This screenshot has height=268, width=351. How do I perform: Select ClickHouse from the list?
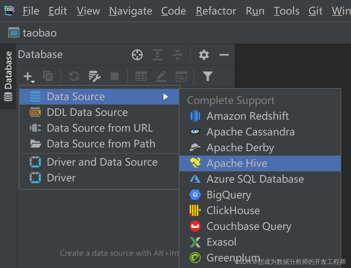click(233, 210)
